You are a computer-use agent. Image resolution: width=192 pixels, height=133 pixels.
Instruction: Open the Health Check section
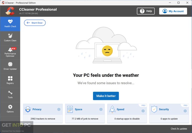(10, 24)
